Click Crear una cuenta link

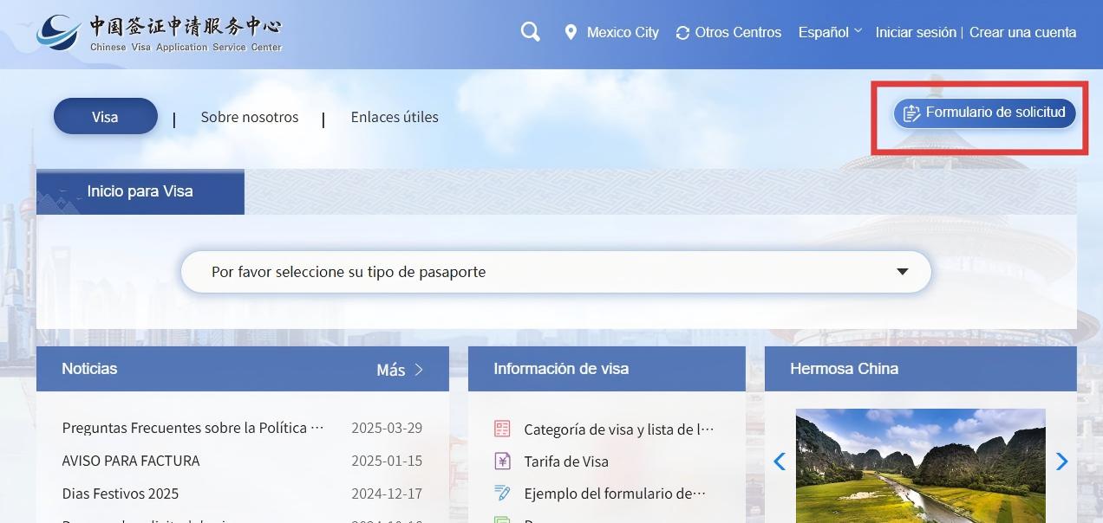click(1022, 32)
